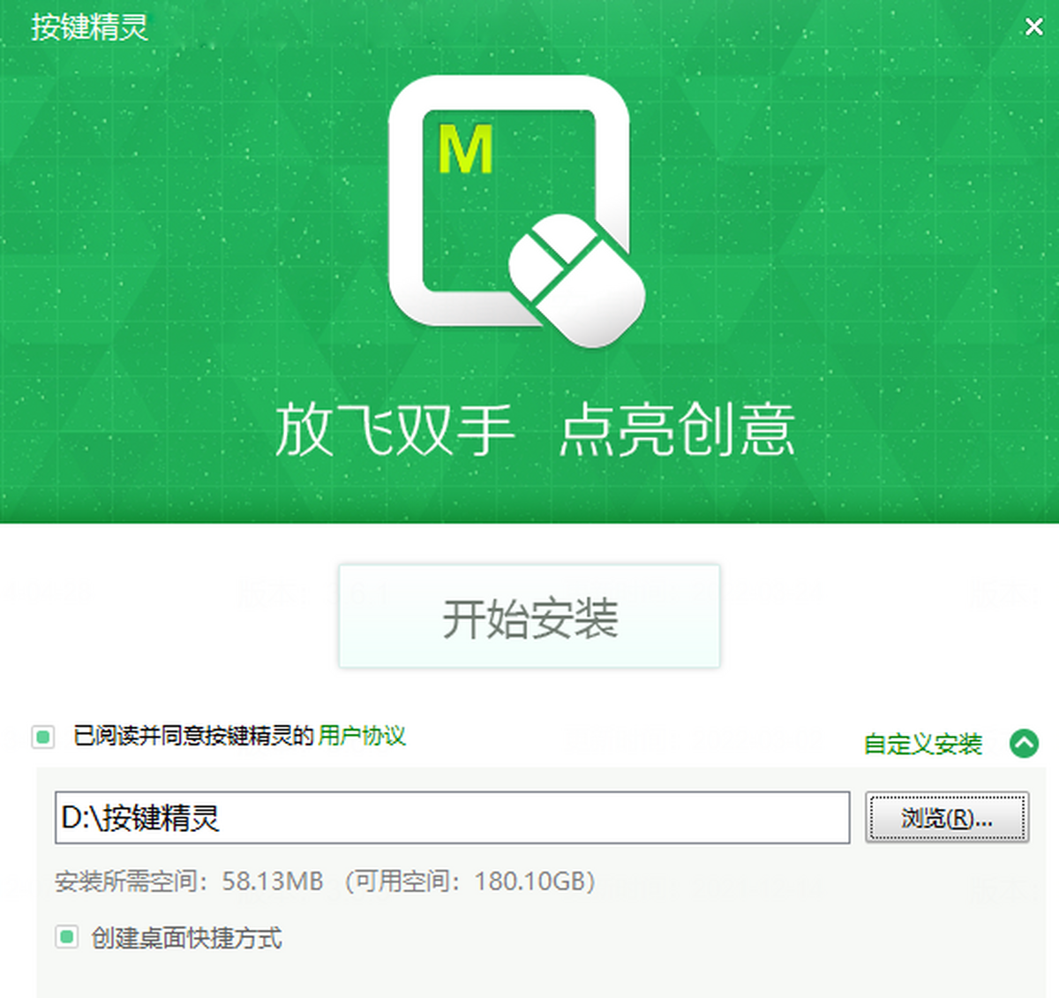This screenshot has height=998, width=1059.
Task: Open the 用户协议 link
Action: (x=362, y=736)
